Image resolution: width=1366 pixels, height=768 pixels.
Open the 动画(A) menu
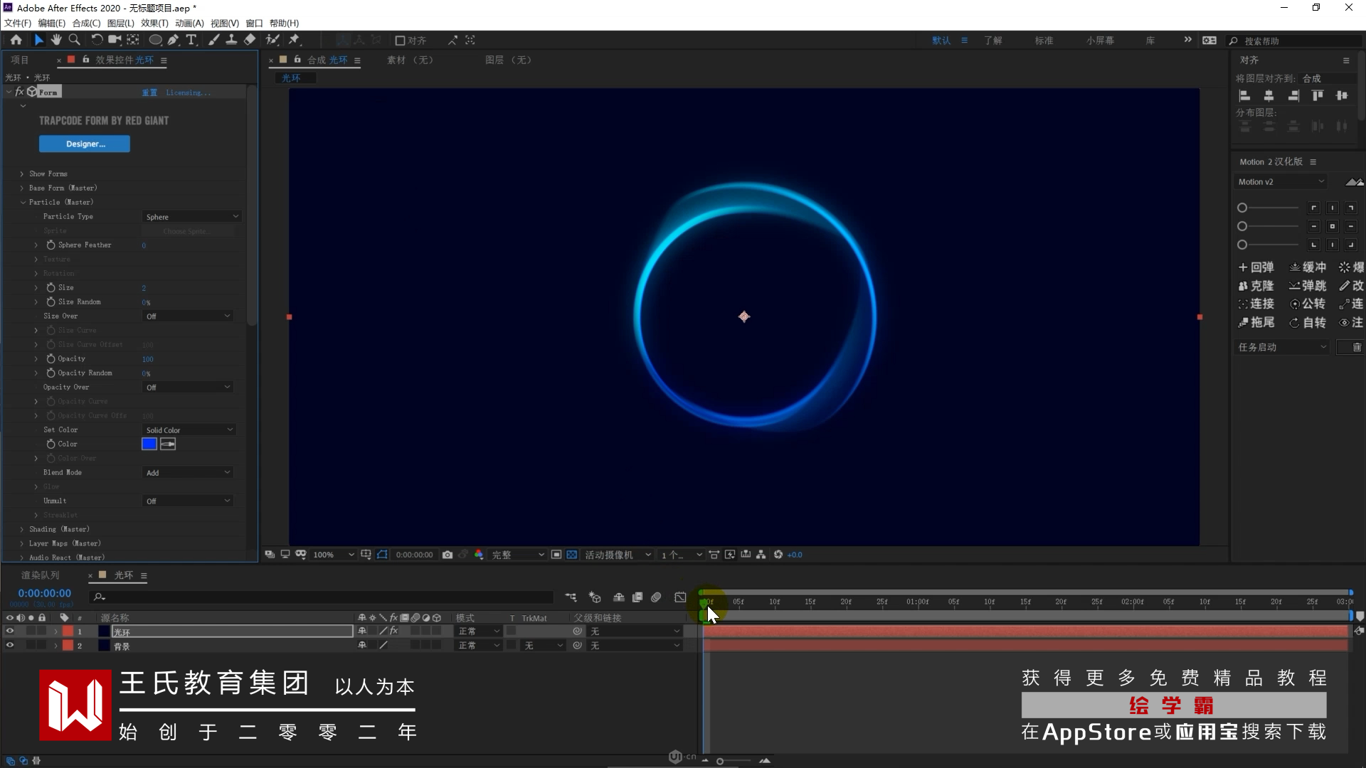click(x=189, y=23)
